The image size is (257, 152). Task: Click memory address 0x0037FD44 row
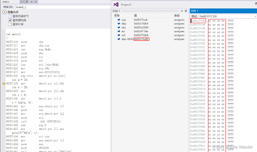point(198,131)
